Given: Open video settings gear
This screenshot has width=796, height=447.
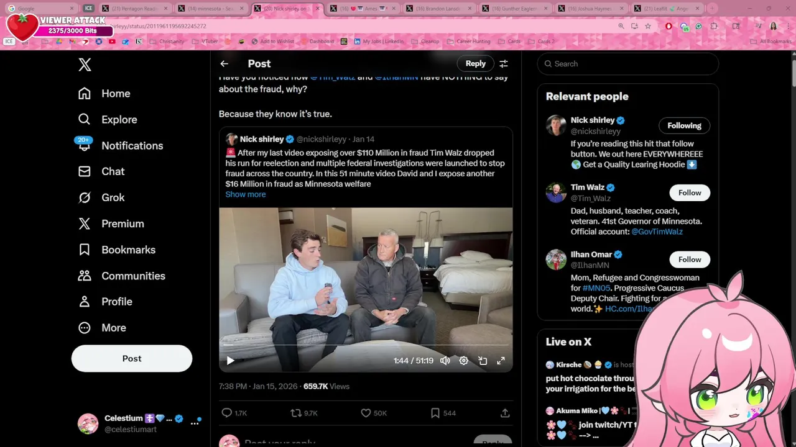Looking at the screenshot, I should click(464, 361).
